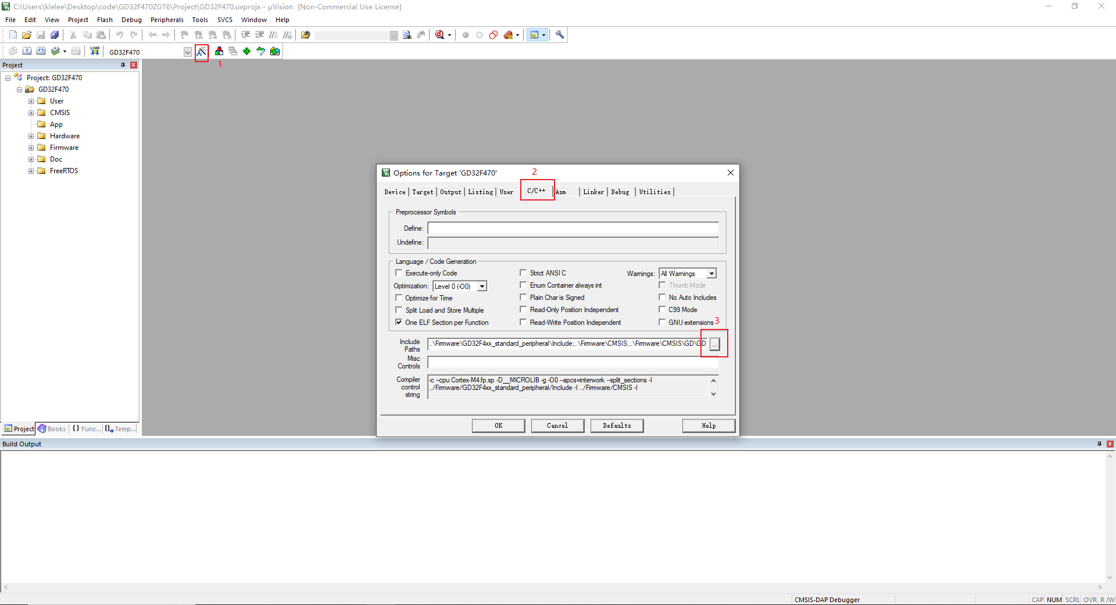1116x605 pixels.
Task: Uncheck One ELF Section per Function
Action: coord(399,322)
